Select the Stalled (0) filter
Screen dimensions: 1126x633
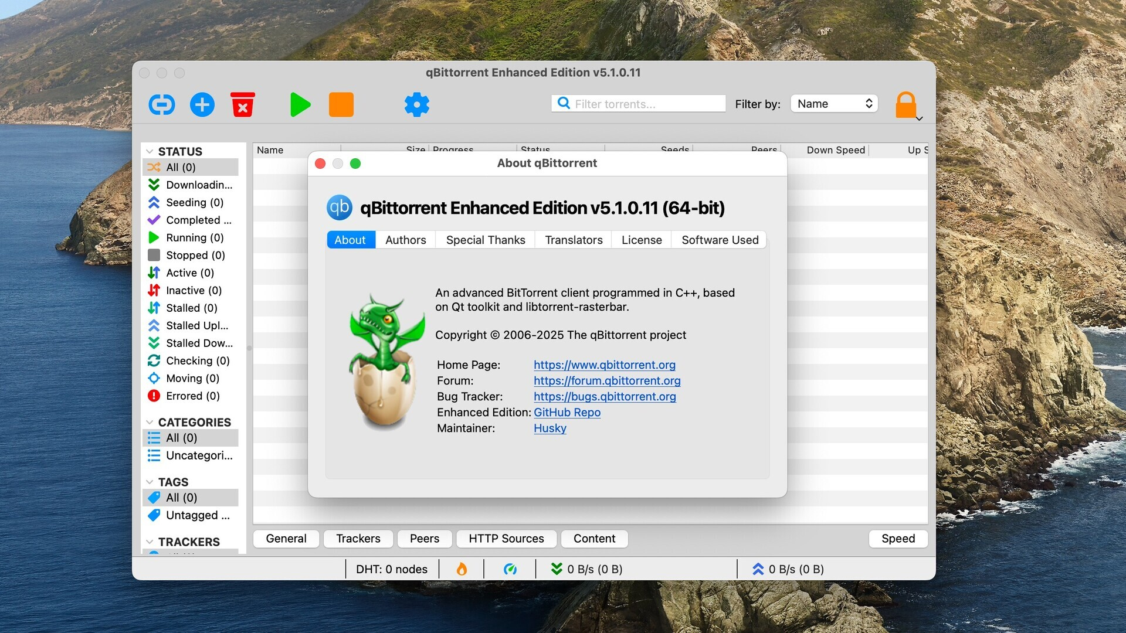click(191, 308)
